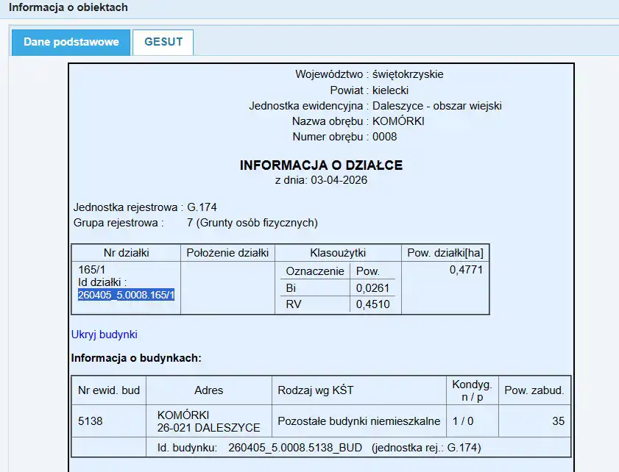
Task: Click the INFORMACJA O DZIAŁCE heading
Action: [321, 165]
